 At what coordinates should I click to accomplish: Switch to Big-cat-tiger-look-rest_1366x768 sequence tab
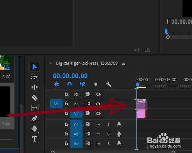(87, 63)
